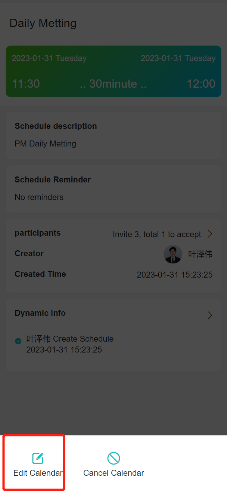The width and height of the screenshot is (227, 493).
Task: Expand participants list with chevron arrow
Action: (x=210, y=234)
